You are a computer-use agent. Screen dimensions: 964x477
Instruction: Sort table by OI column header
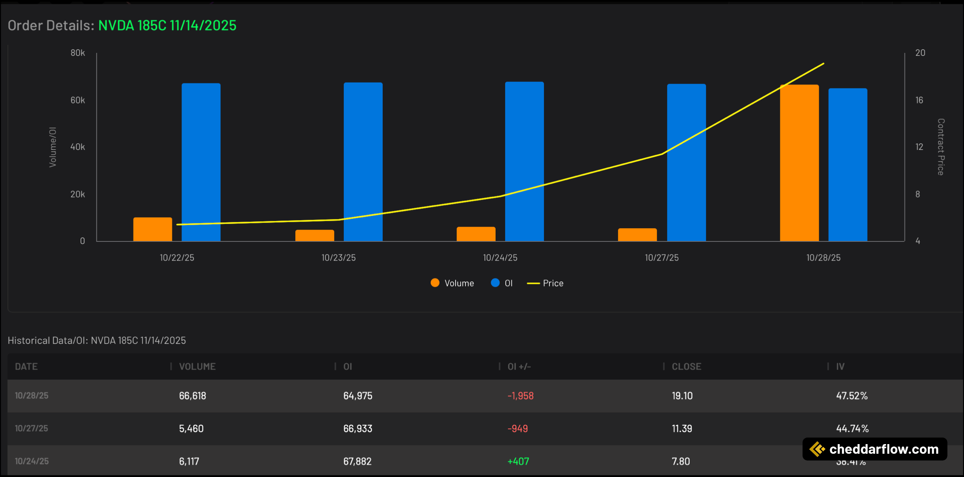[348, 366]
